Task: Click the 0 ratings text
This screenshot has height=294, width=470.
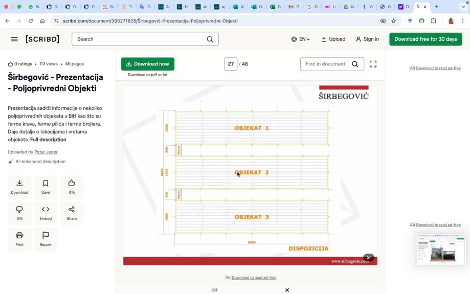Action: pyautogui.click(x=23, y=64)
